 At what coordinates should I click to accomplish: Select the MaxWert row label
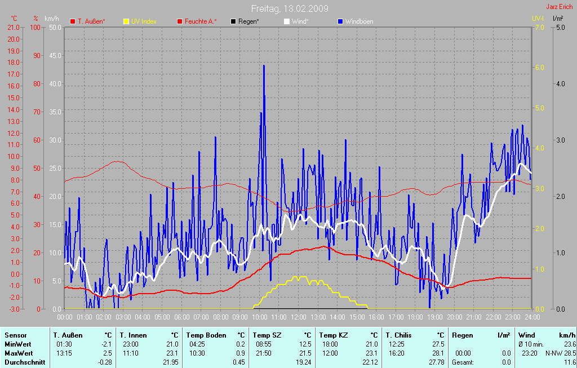(18, 353)
